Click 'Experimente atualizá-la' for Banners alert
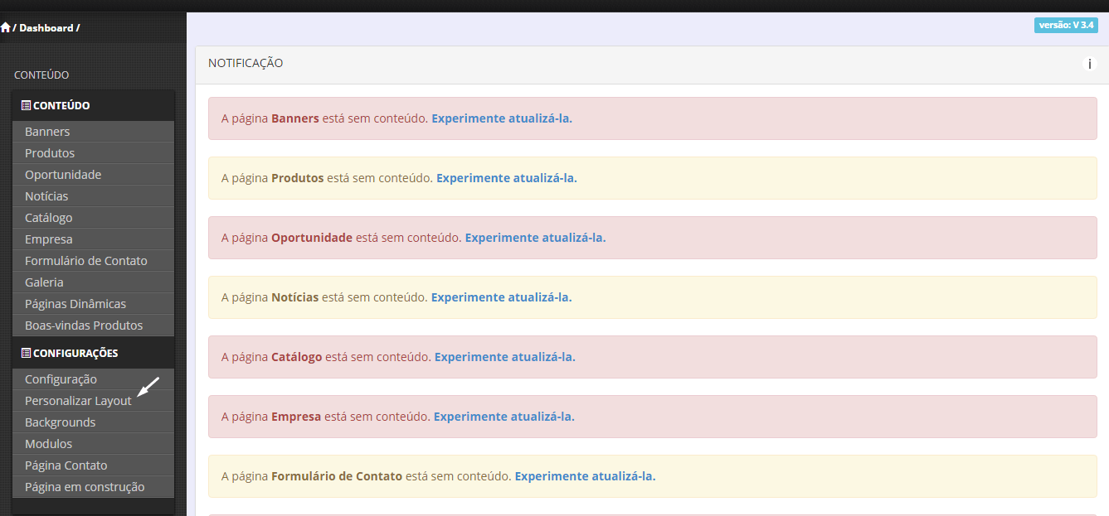Image resolution: width=1109 pixels, height=516 pixels. 501,118
